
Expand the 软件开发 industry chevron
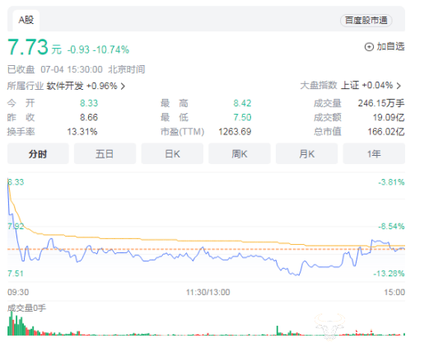coord(123,87)
